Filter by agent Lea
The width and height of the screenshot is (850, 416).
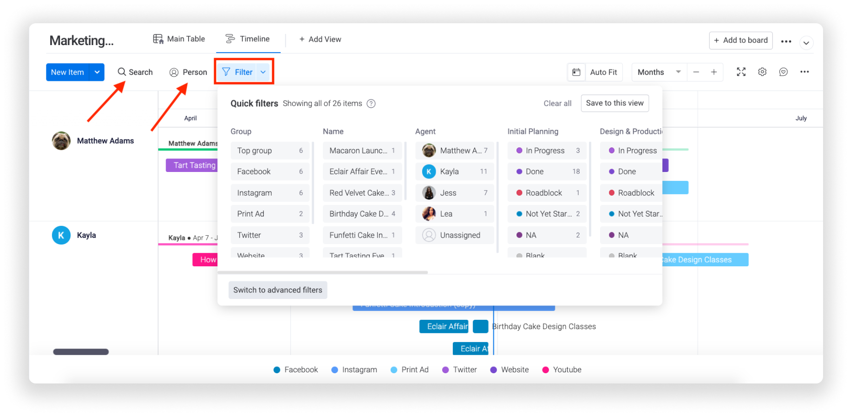pos(455,214)
